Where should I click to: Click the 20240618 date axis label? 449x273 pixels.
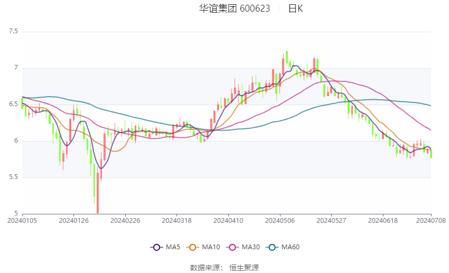click(x=383, y=221)
